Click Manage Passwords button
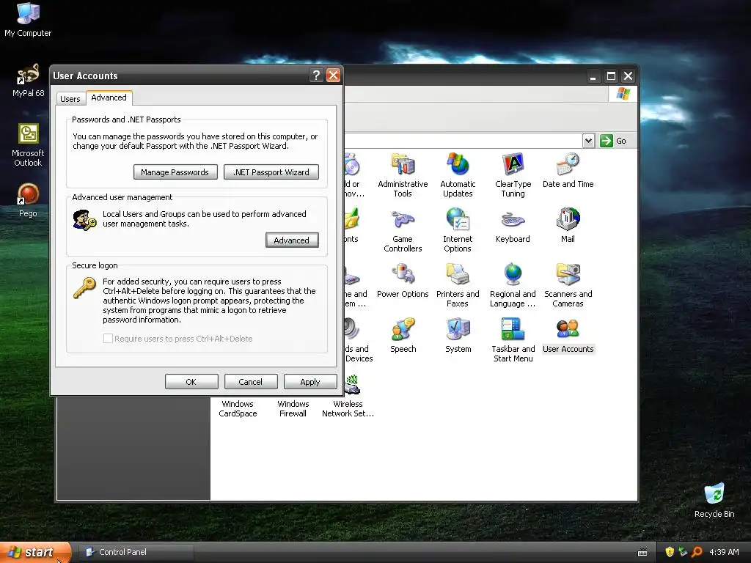The width and height of the screenshot is (751, 563). (x=175, y=172)
